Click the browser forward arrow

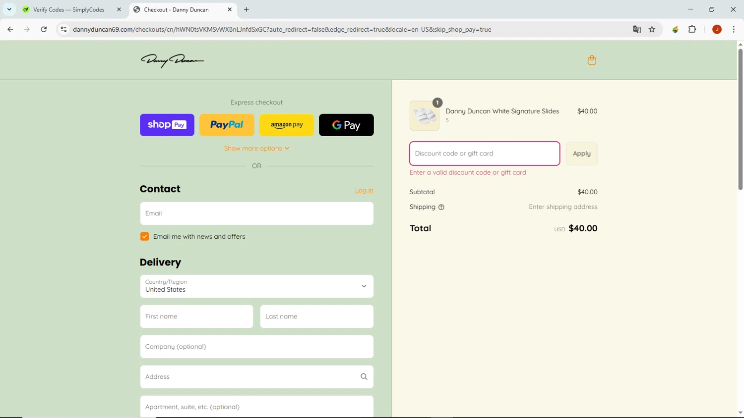point(27,29)
